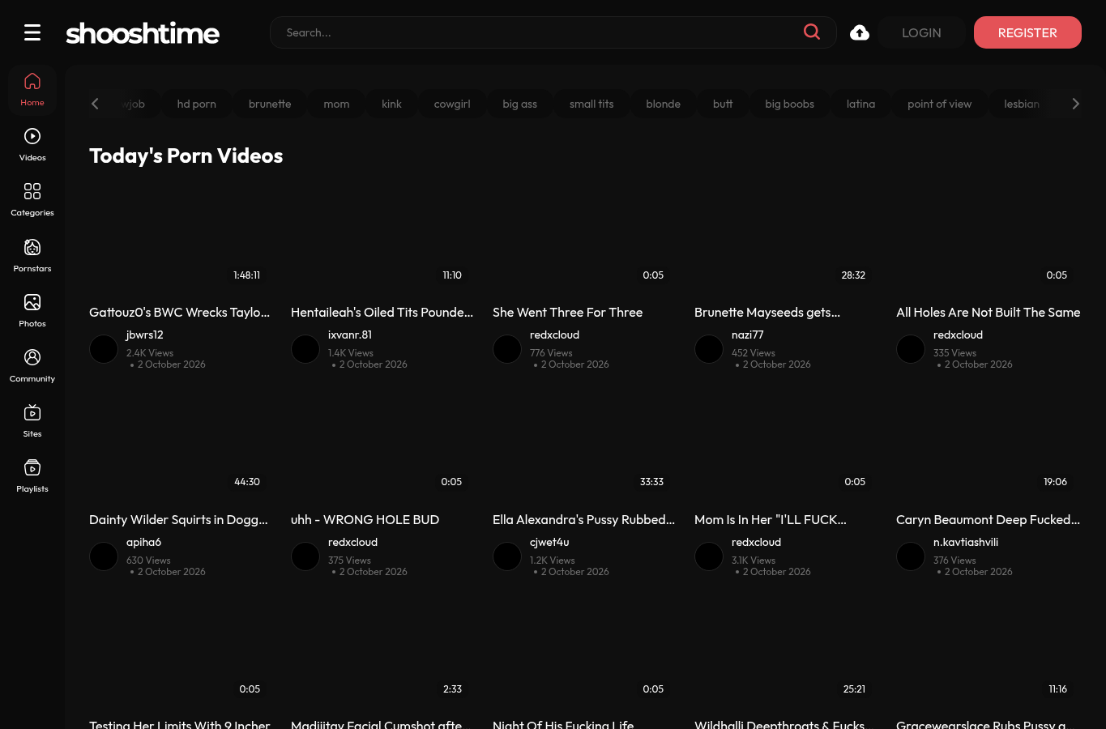Click the red search magnifier icon

812,32
